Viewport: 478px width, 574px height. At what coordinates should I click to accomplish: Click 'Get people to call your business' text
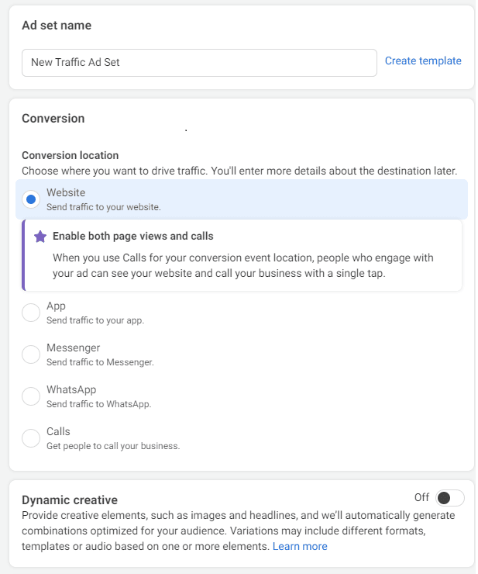pos(113,446)
